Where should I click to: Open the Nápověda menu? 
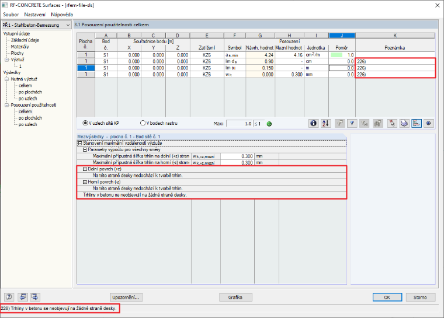tap(62, 15)
